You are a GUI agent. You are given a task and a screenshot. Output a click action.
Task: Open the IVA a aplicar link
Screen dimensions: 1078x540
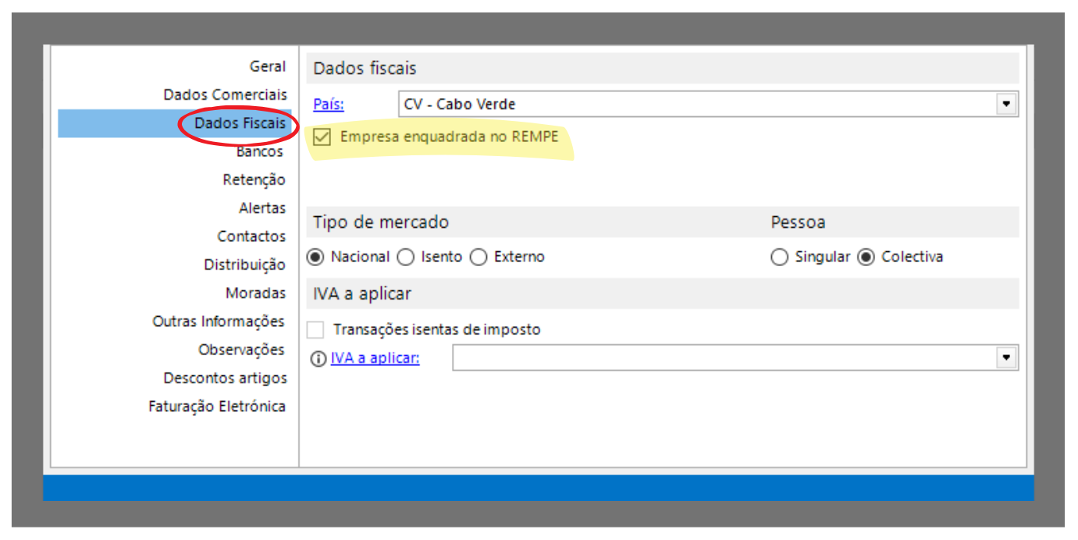pos(375,358)
